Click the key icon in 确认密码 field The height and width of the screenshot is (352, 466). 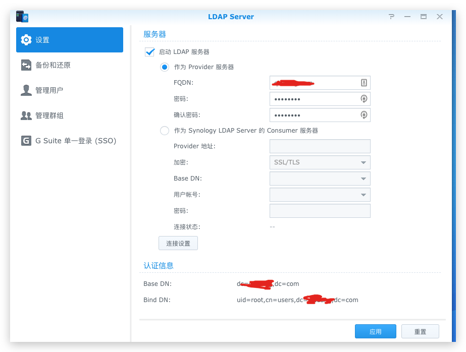pyautogui.click(x=364, y=115)
